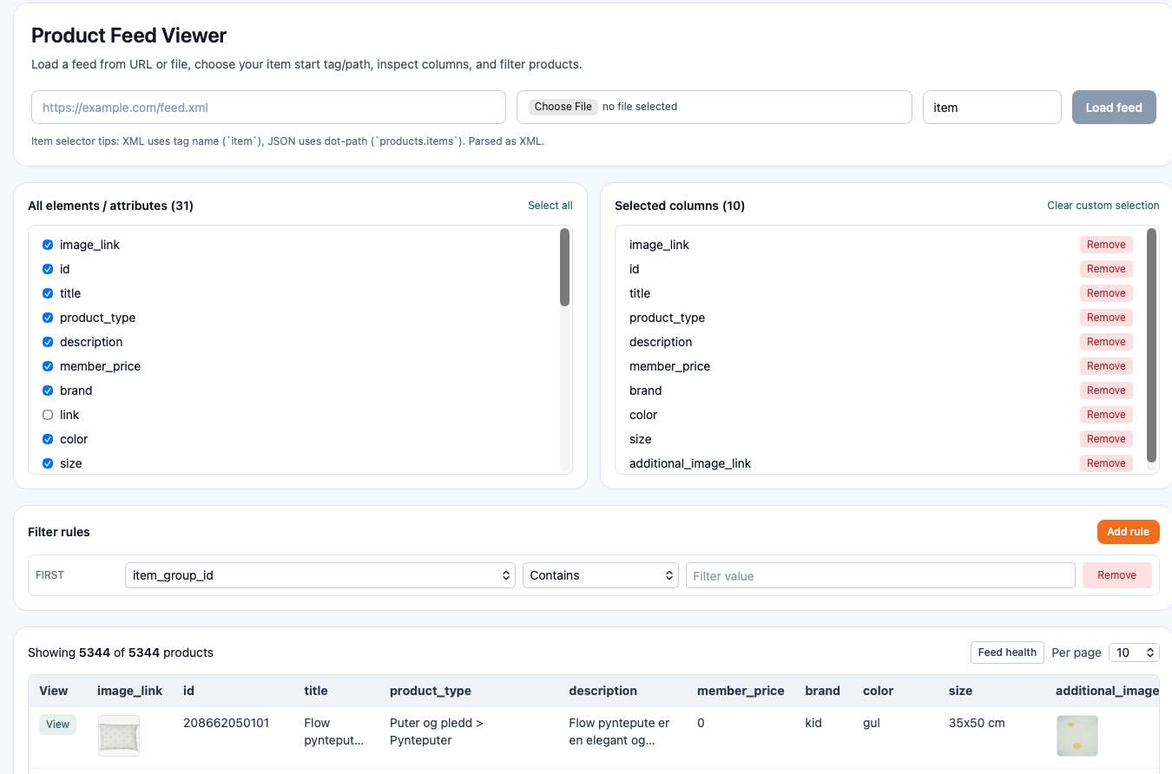1172x774 pixels.
Task: Uncheck the member_price checkbox
Action: point(48,366)
